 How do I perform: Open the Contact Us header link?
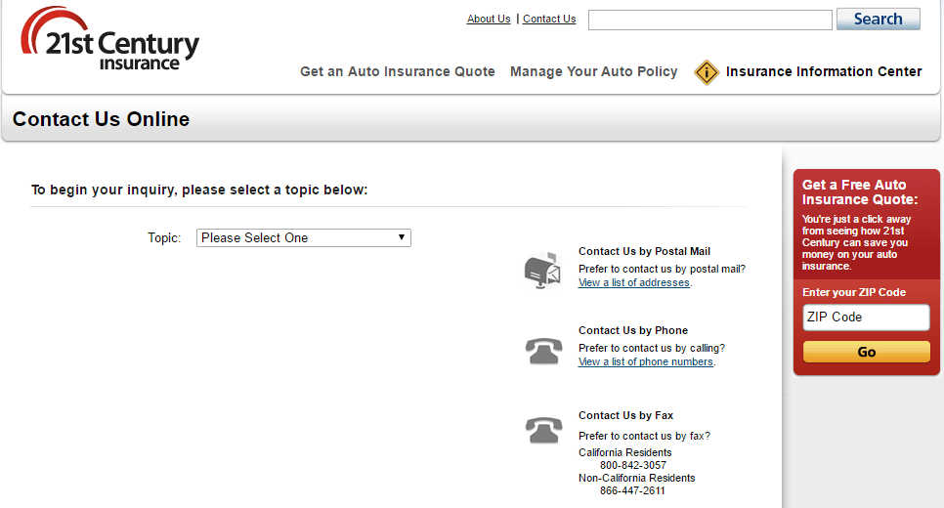coord(549,19)
